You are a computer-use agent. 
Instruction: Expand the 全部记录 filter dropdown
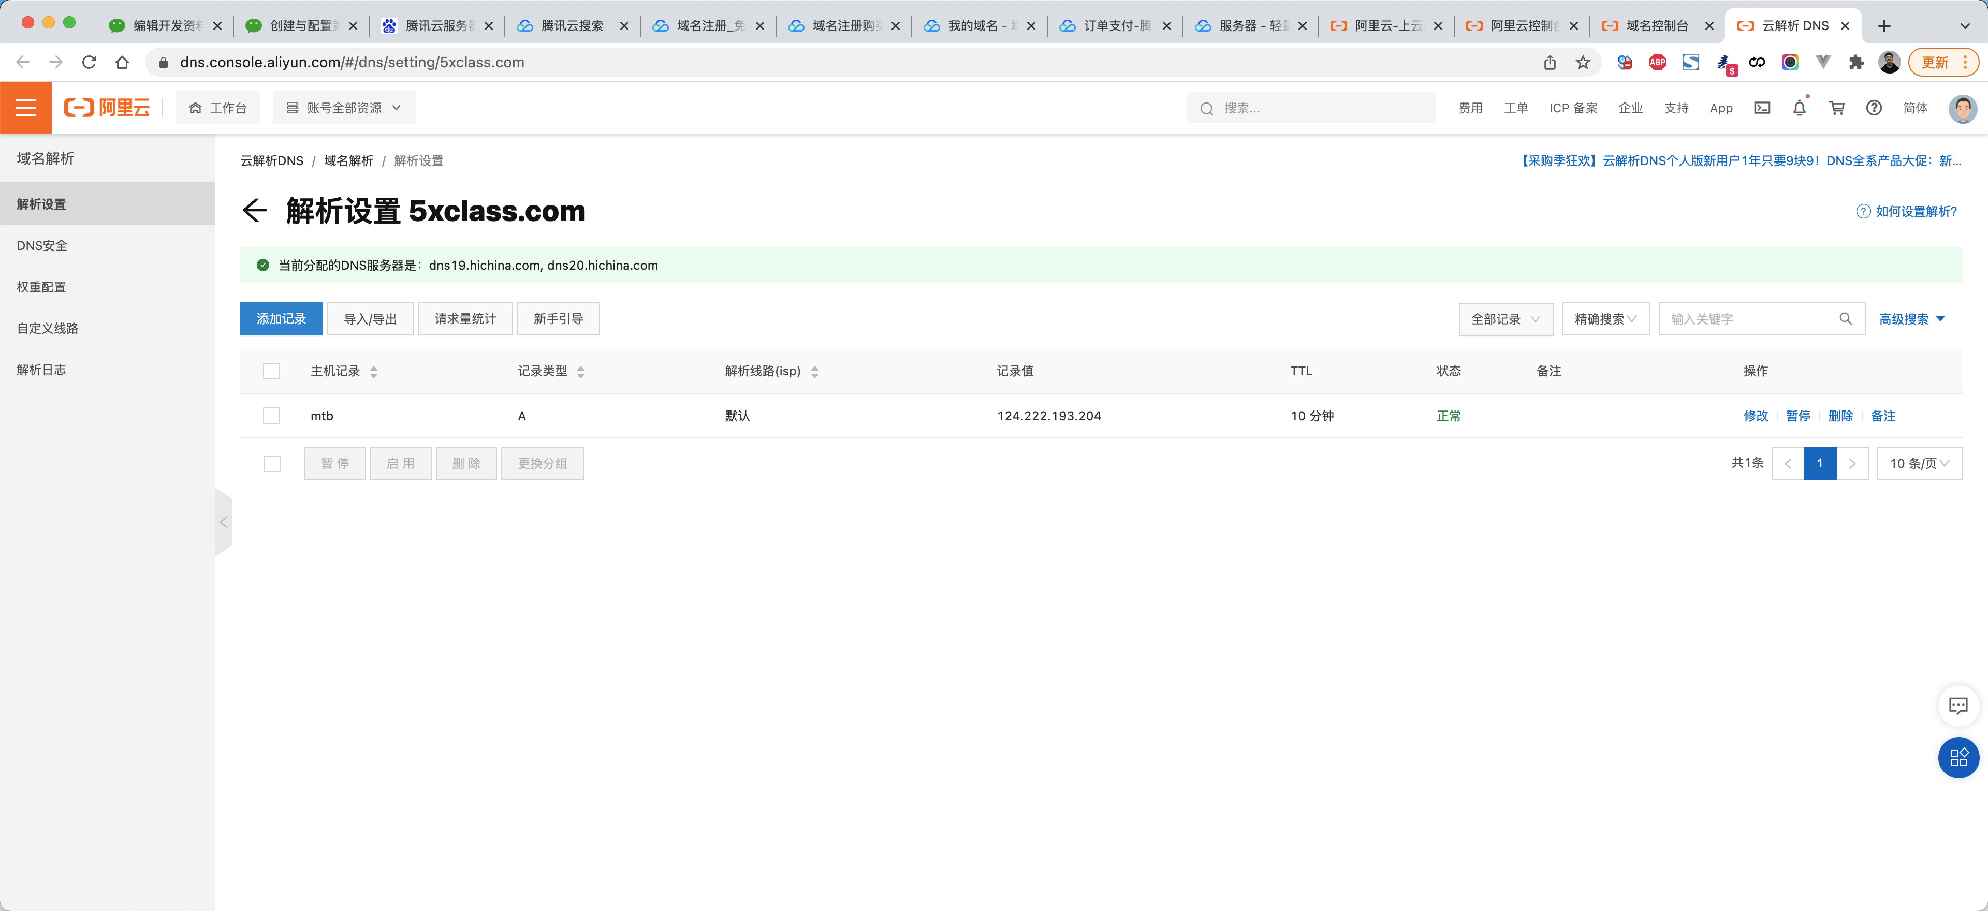(1505, 318)
